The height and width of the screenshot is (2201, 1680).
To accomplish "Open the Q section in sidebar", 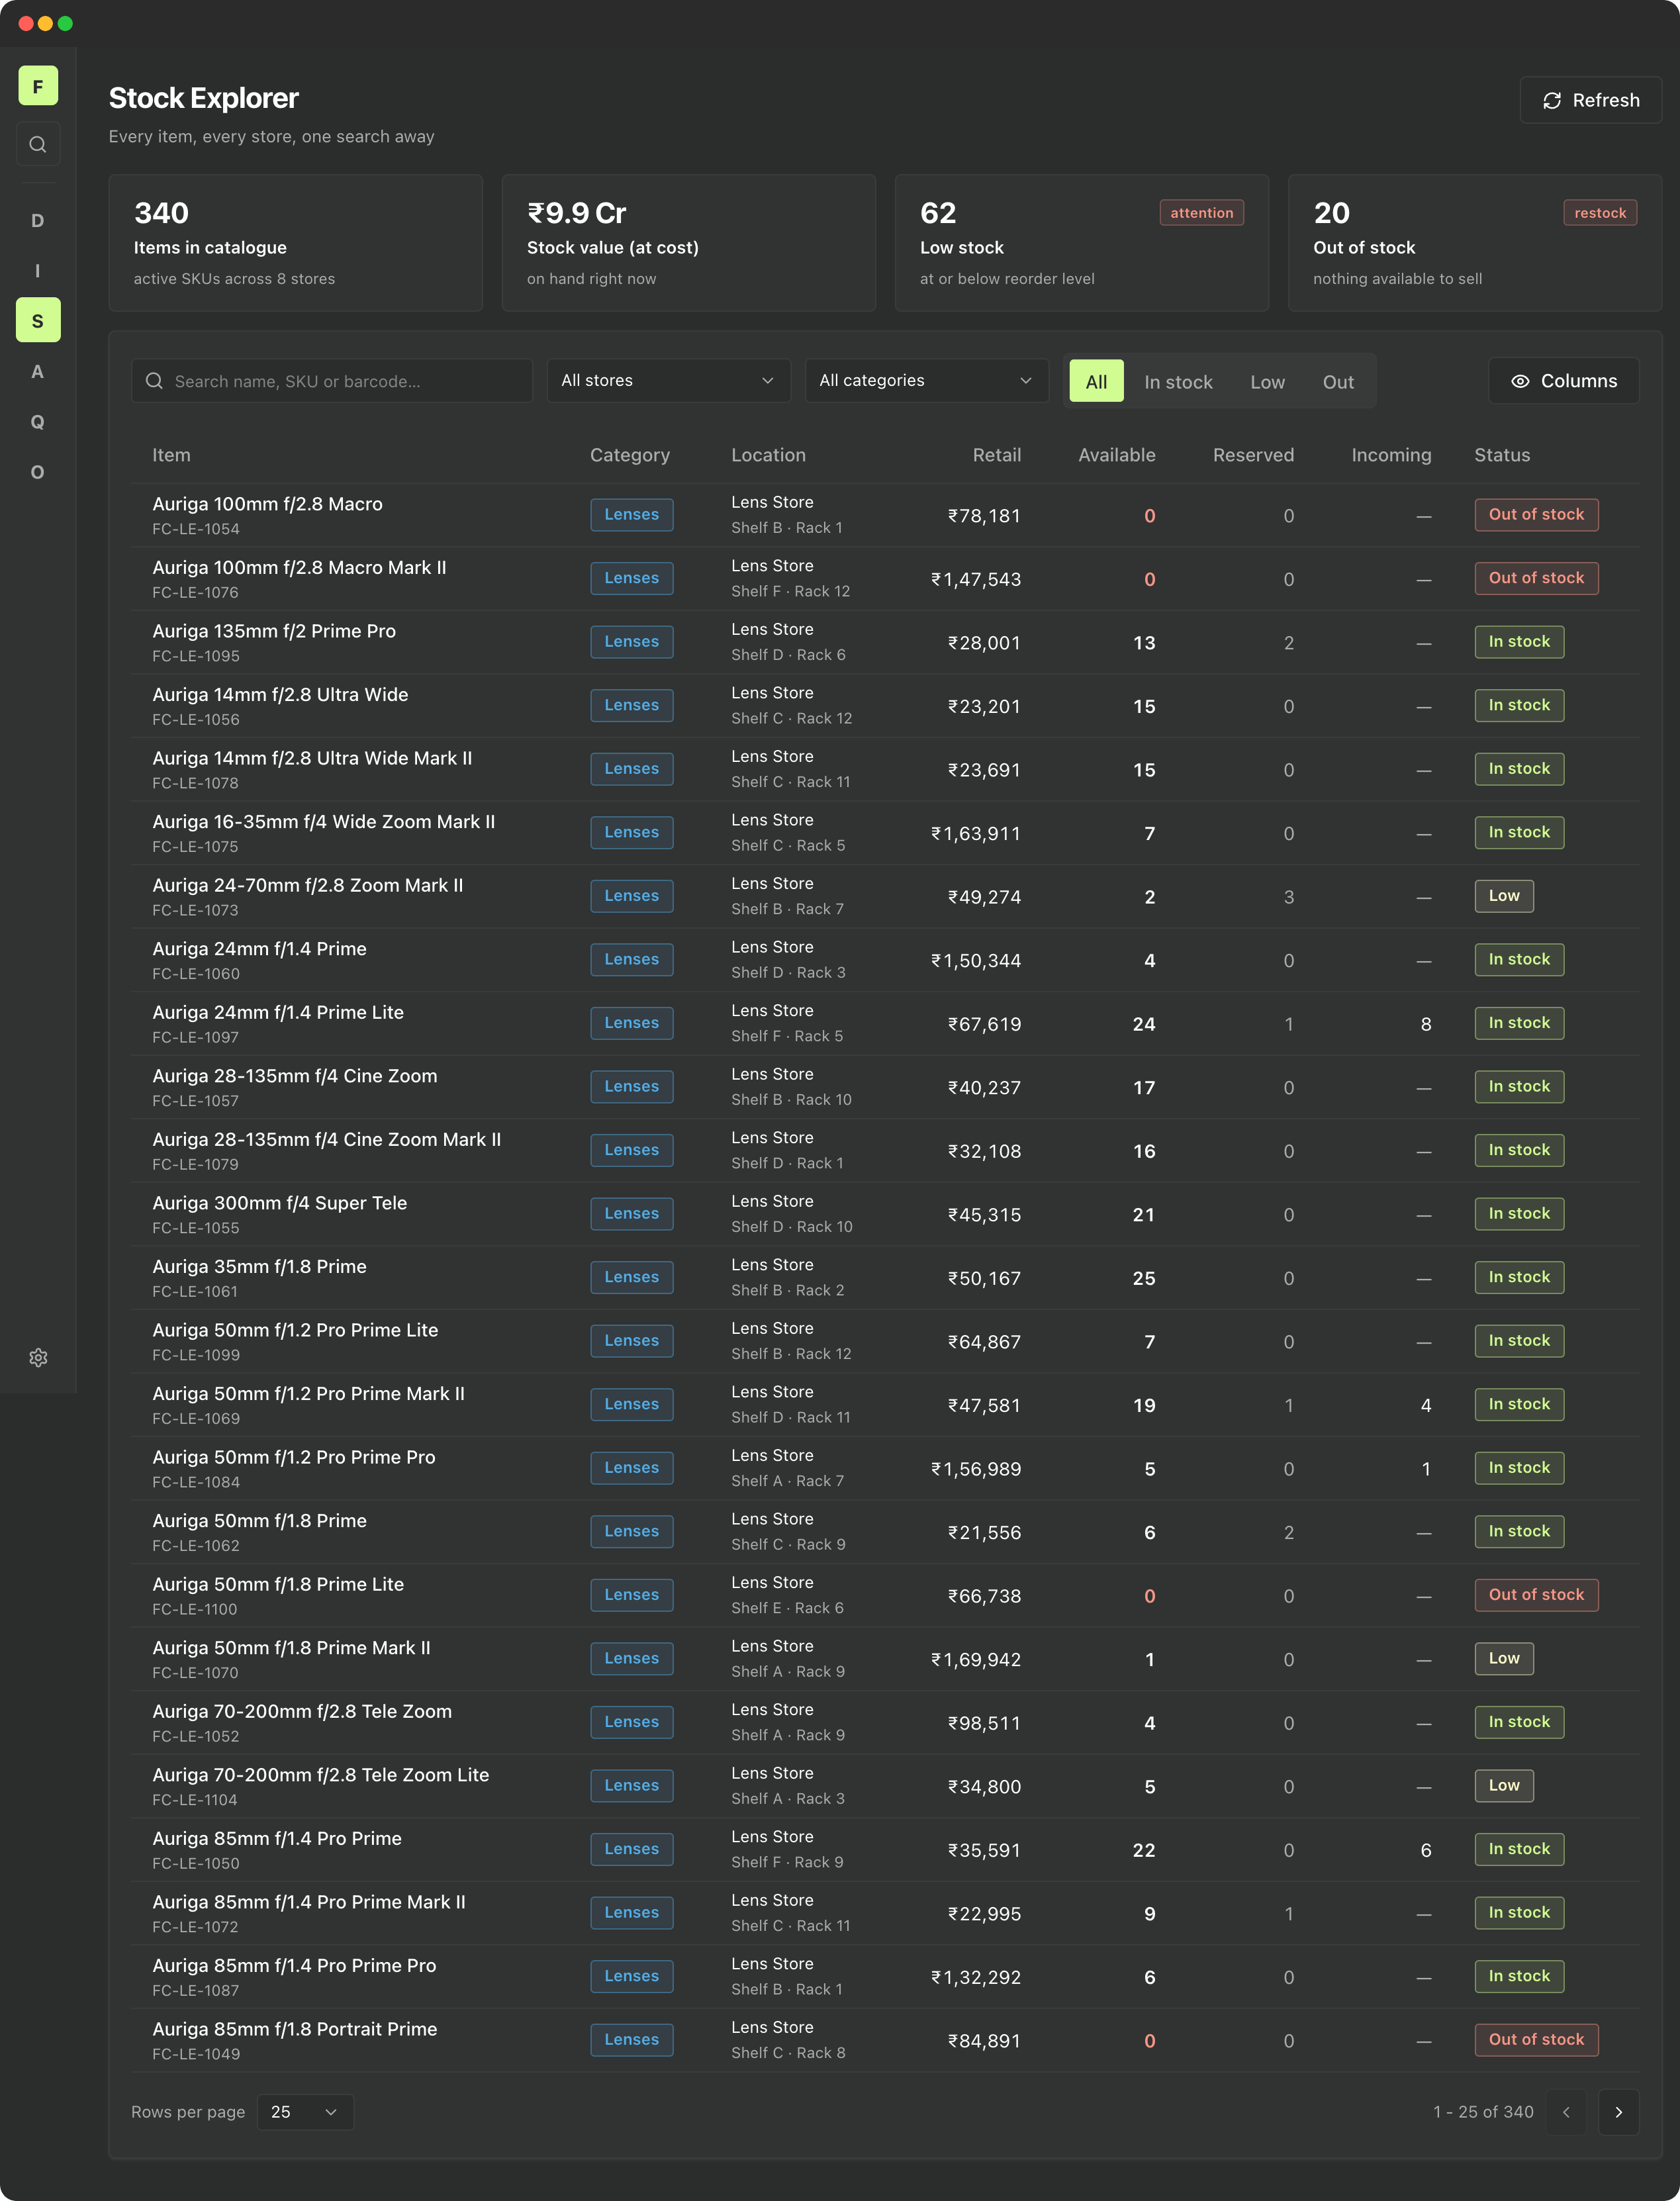I will click(38, 422).
